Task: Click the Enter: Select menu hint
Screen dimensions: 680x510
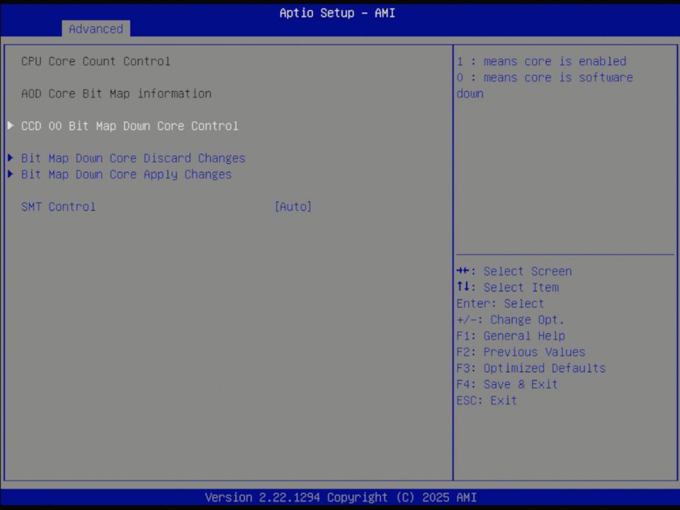Action: pos(499,303)
